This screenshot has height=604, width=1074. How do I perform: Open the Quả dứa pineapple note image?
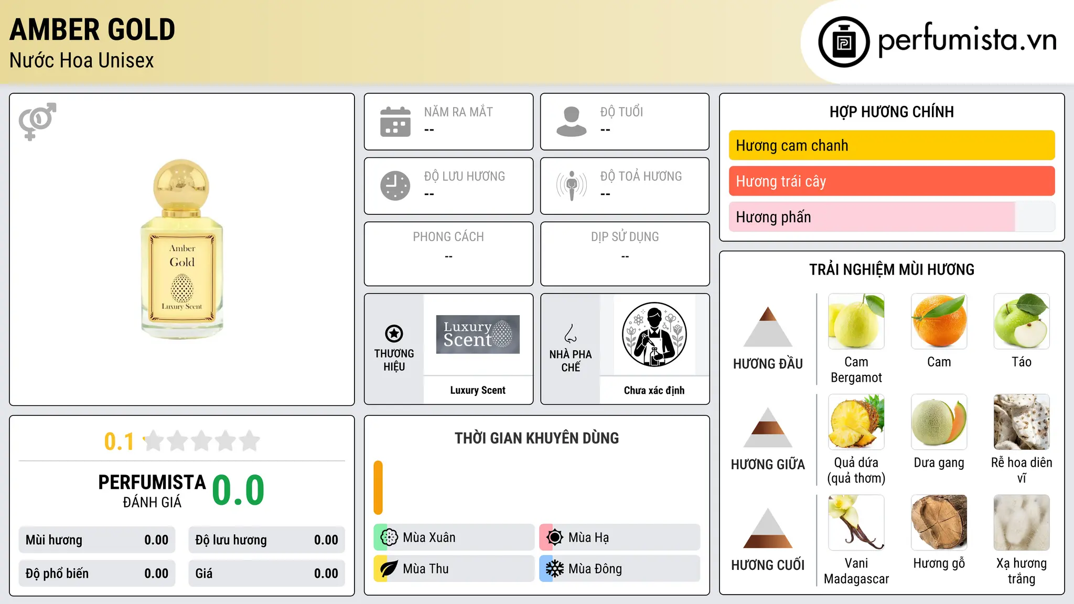click(x=856, y=422)
